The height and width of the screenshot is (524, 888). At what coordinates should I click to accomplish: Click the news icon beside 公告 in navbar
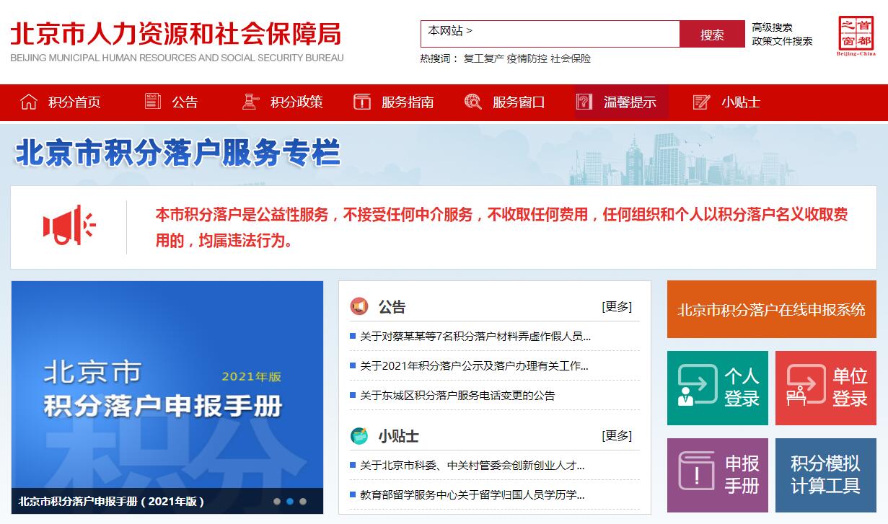(153, 102)
